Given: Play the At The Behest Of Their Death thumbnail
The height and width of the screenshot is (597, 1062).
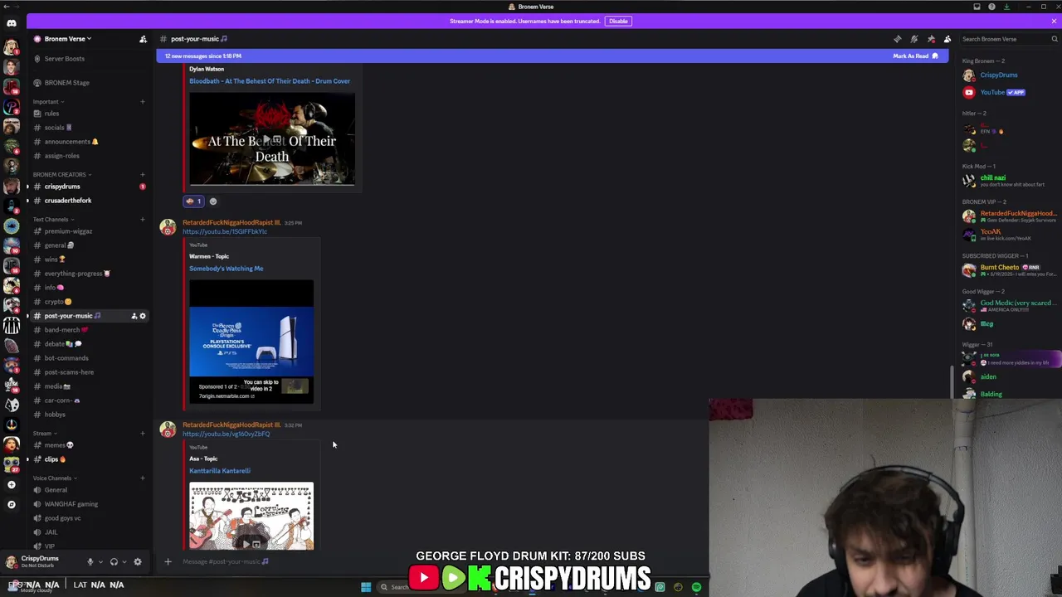Looking at the screenshot, I should coord(272,138).
